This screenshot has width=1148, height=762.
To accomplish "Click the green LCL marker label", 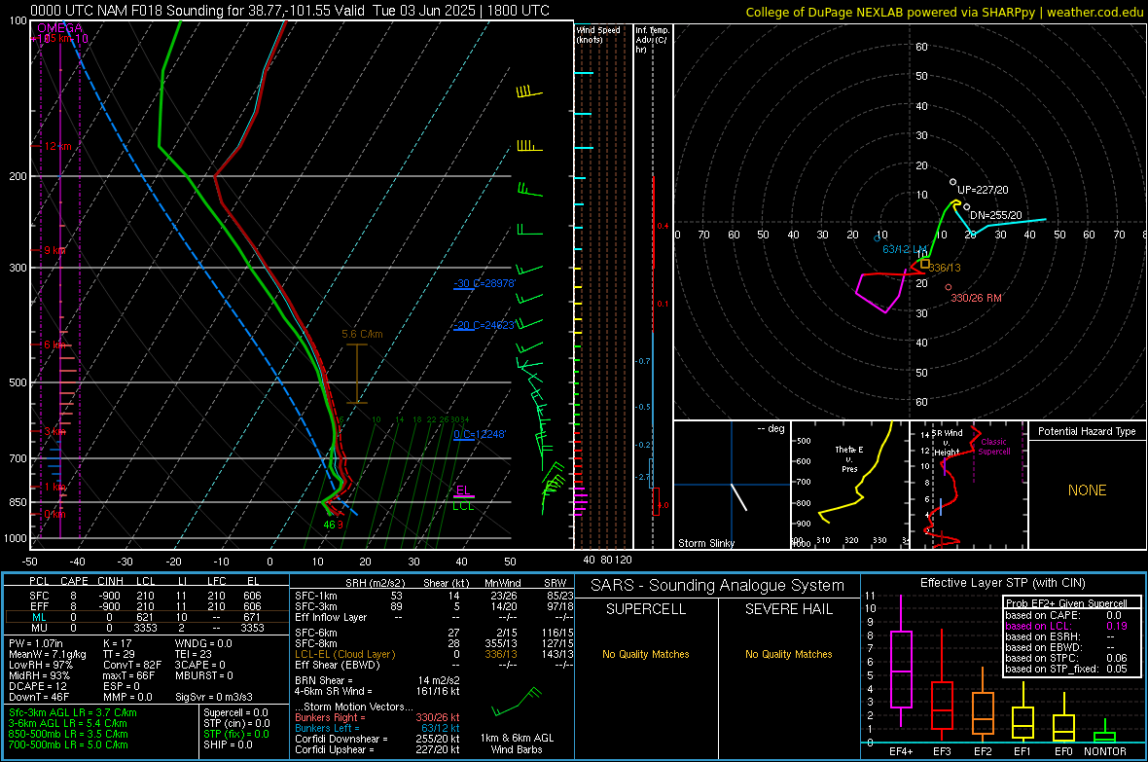I will (x=463, y=505).
